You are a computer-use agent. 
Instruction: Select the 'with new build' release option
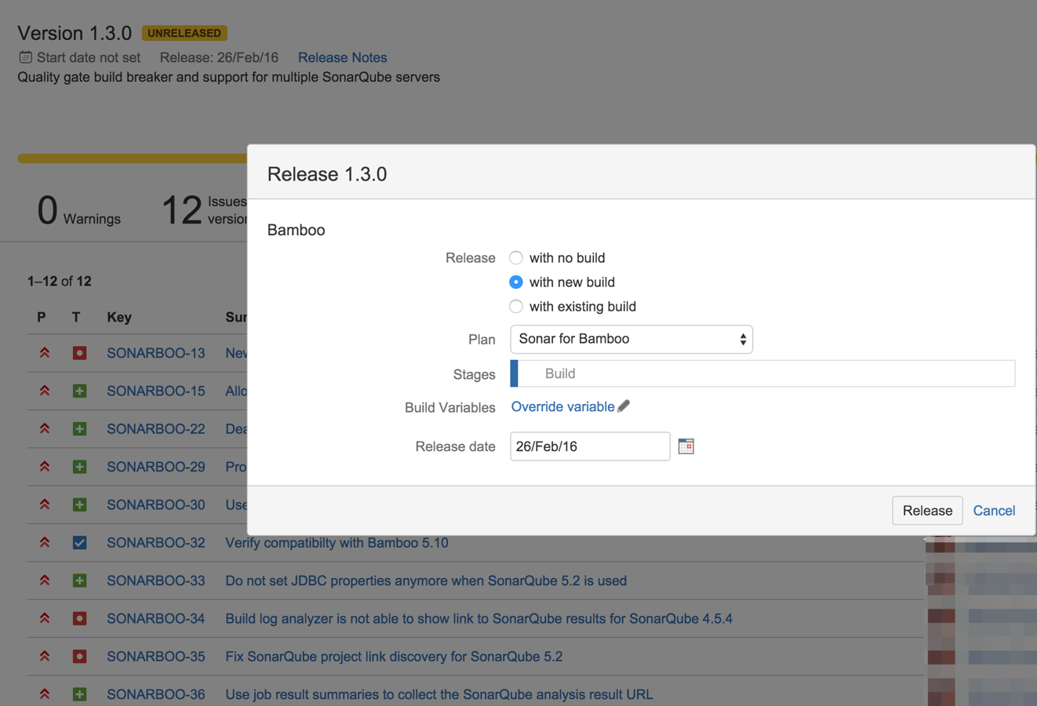[x=516, y=282]
